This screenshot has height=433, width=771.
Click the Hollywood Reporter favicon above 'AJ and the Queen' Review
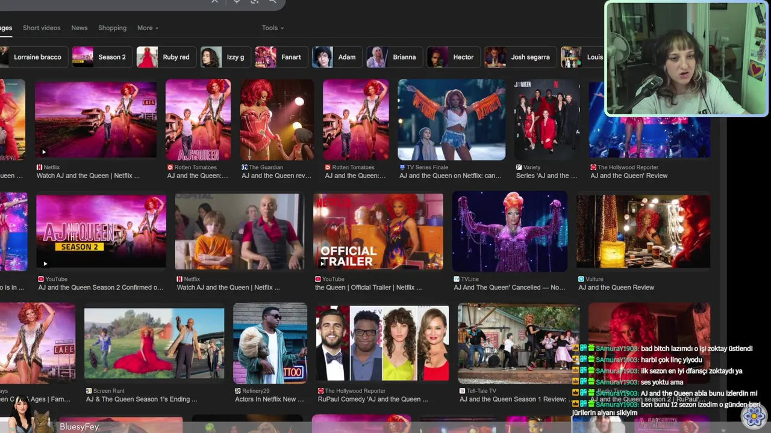[x=593, y=167]
